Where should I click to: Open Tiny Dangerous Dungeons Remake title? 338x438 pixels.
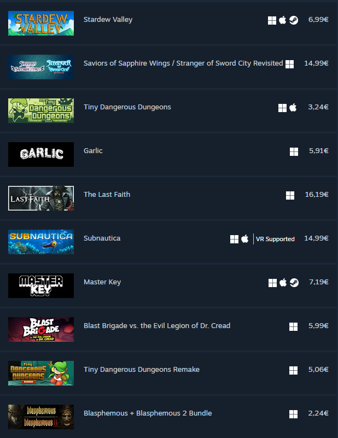(x=142, y=370)
